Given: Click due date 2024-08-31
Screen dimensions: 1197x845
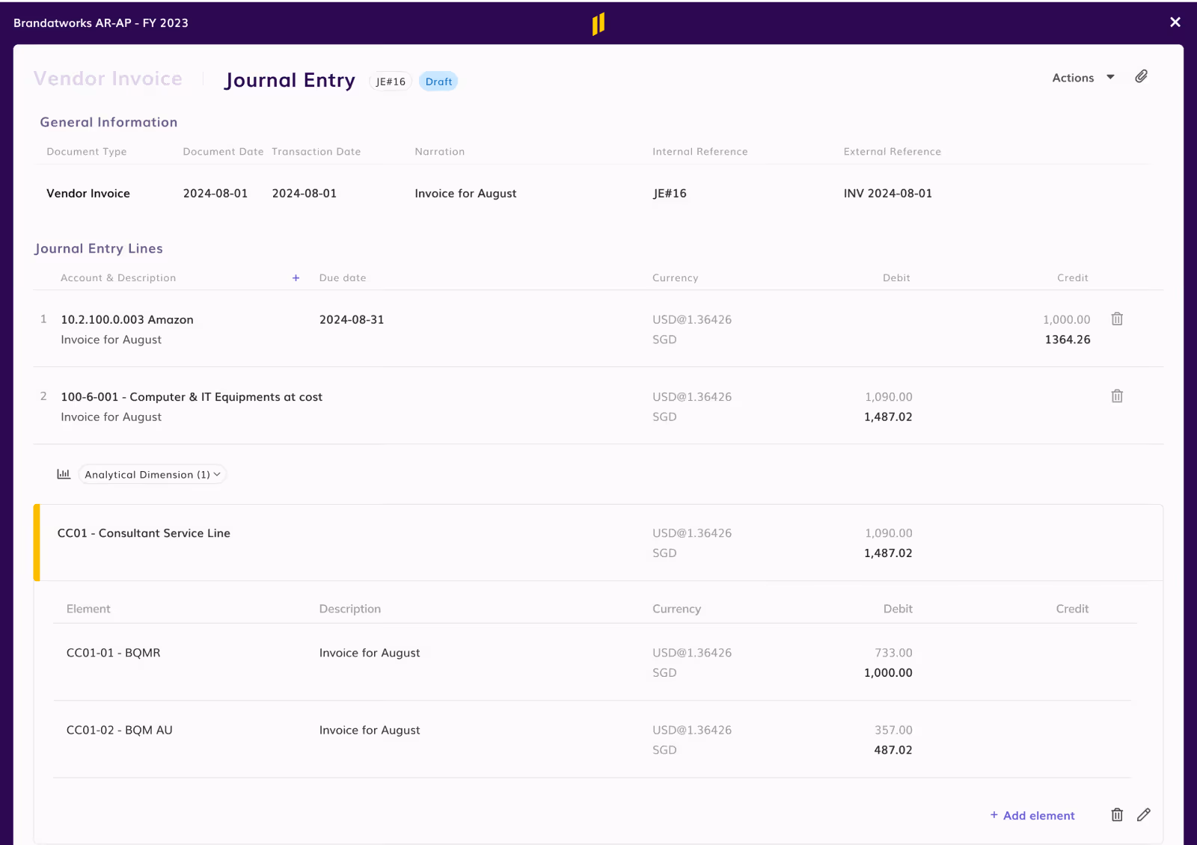Looking at the screenshot, I should coord(352,320).
